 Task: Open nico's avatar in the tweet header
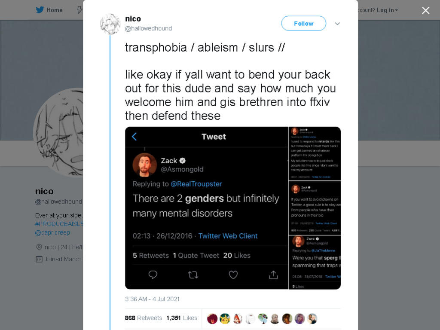click(110, 24)
